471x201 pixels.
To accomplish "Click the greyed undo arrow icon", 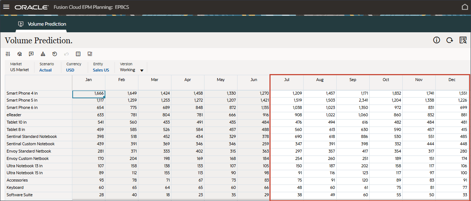I will (x=66, y=54).
